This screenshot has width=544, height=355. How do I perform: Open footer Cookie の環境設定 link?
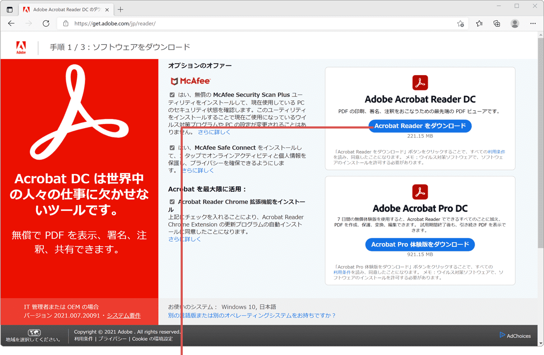[153, 339]
